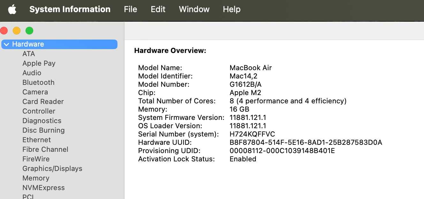The width and height of the screenshot is (424, 199).
Task: Click the System Firmware Version value 11881.121.1
Action: 248,117
